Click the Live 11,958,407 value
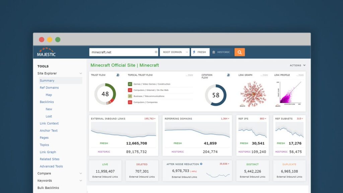The image size is (343, 193). [105, 171]
